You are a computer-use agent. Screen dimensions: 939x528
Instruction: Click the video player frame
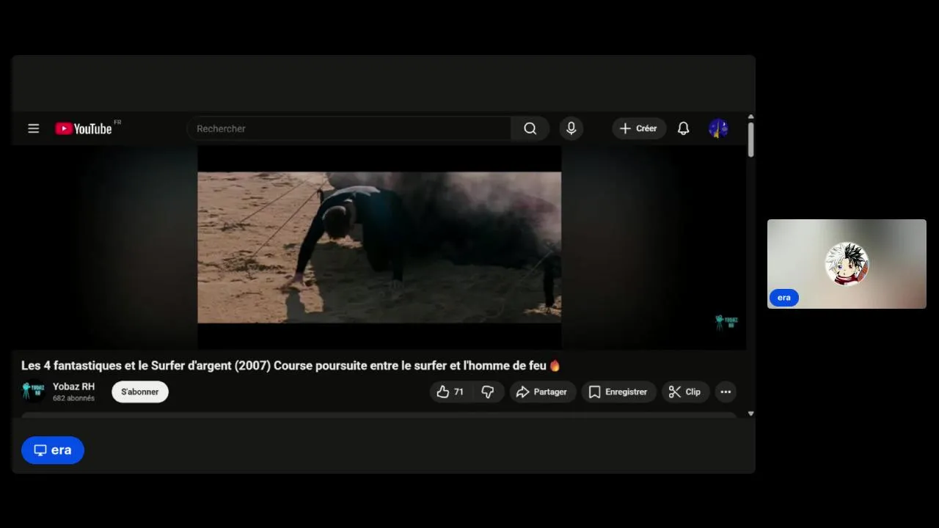coord(379,247)
